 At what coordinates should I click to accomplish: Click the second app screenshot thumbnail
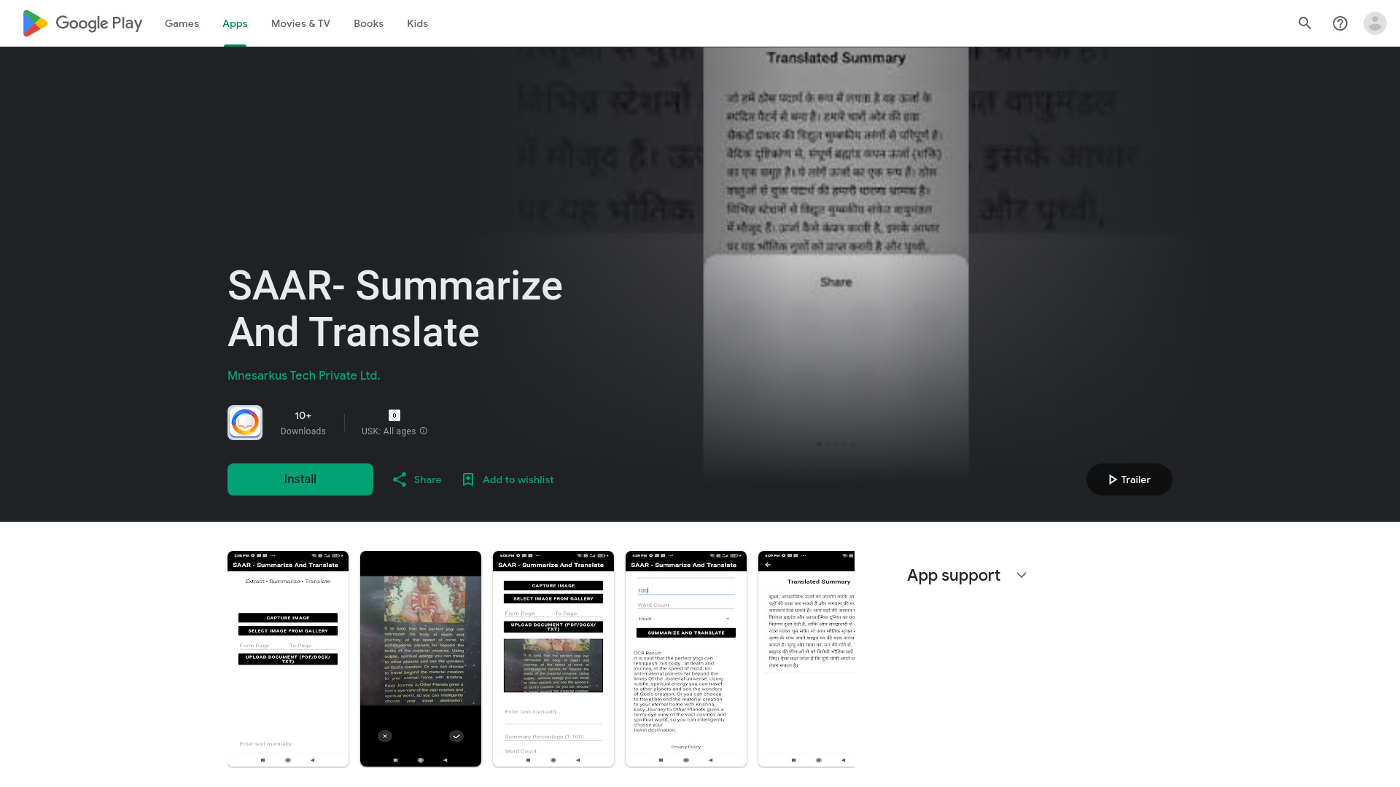(420, 658)
